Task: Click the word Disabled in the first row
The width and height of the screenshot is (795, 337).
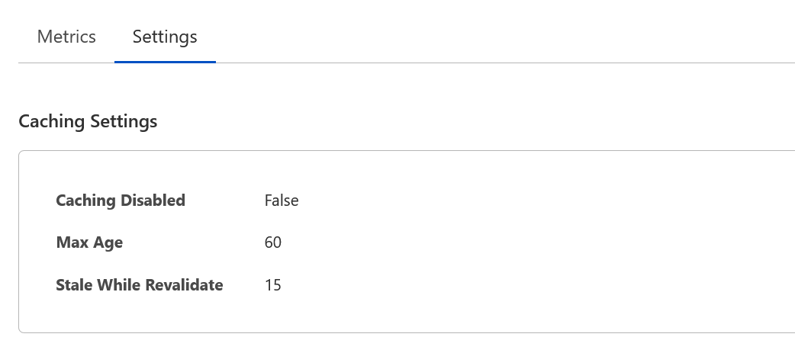Action: [151, 201]
